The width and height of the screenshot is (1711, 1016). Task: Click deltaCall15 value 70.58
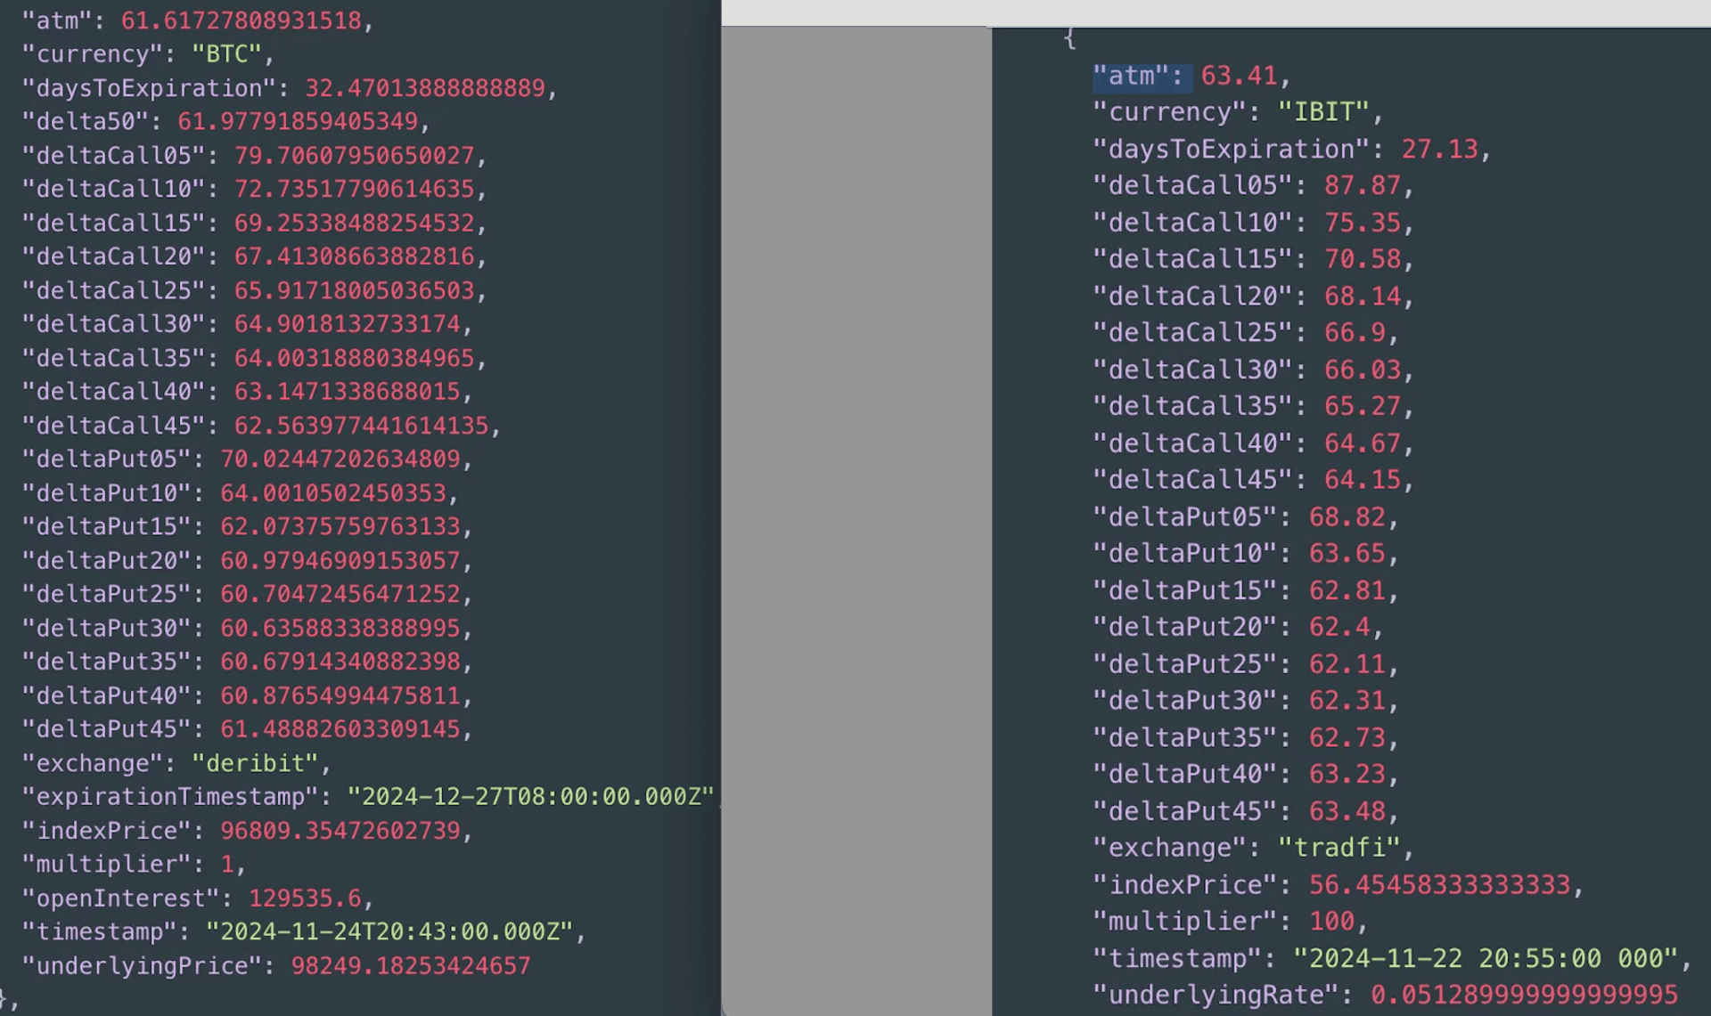[1363, 259]
